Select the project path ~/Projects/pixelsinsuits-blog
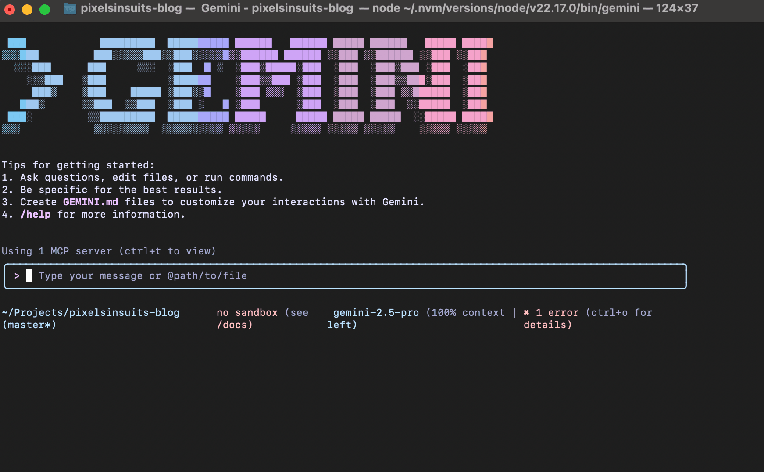This screenshot has height=472, width=764. coord(90,312)
